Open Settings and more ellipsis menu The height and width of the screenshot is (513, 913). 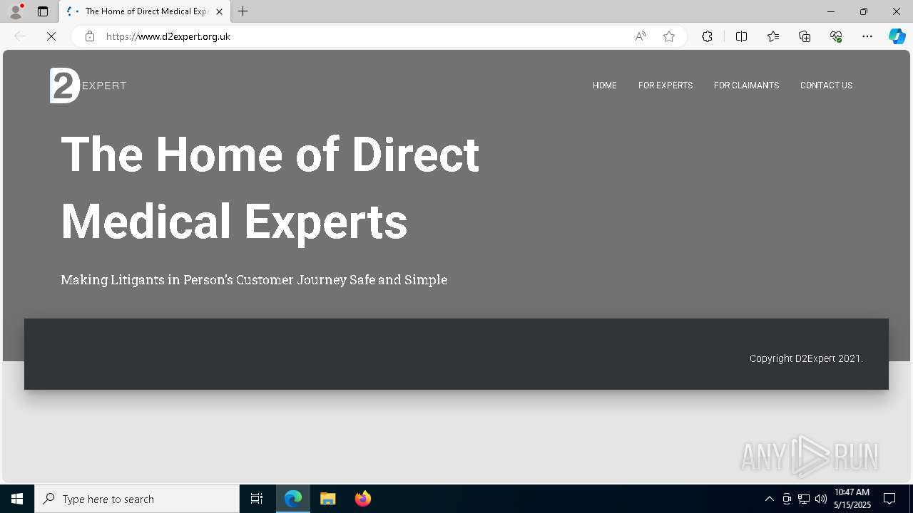click(867, 36)
